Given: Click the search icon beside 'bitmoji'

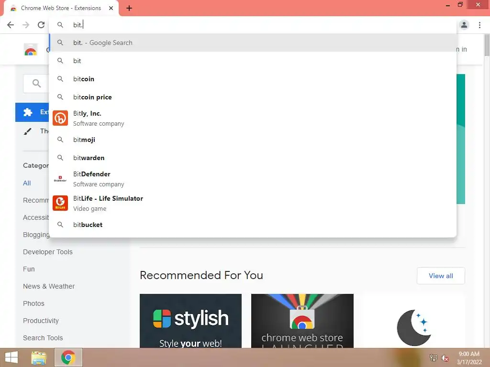Looking at the screenshot, I should [x=60, y=140].
